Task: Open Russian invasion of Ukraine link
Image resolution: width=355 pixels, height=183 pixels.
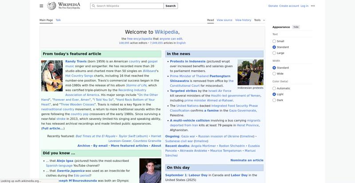Action: pos(218,136)
